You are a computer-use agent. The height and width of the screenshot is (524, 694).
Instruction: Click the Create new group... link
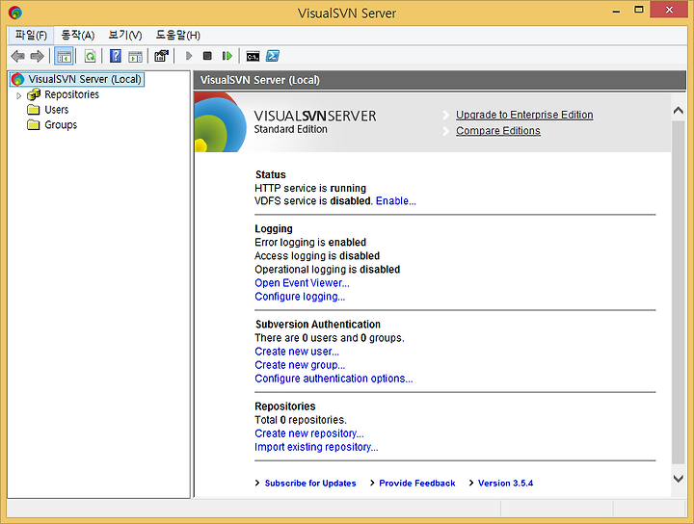300,365
